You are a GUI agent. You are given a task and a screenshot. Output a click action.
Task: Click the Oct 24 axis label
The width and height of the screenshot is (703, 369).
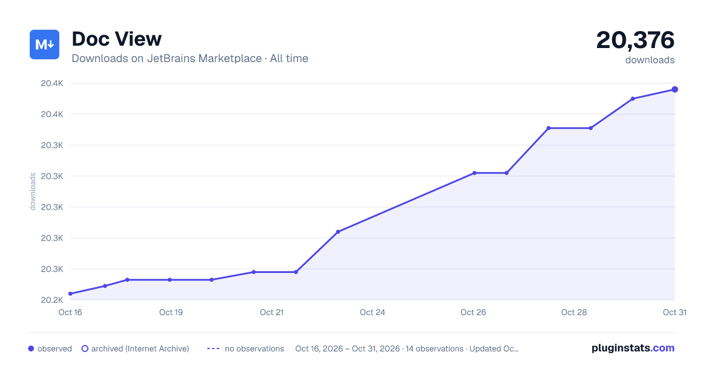click(373, 312)
